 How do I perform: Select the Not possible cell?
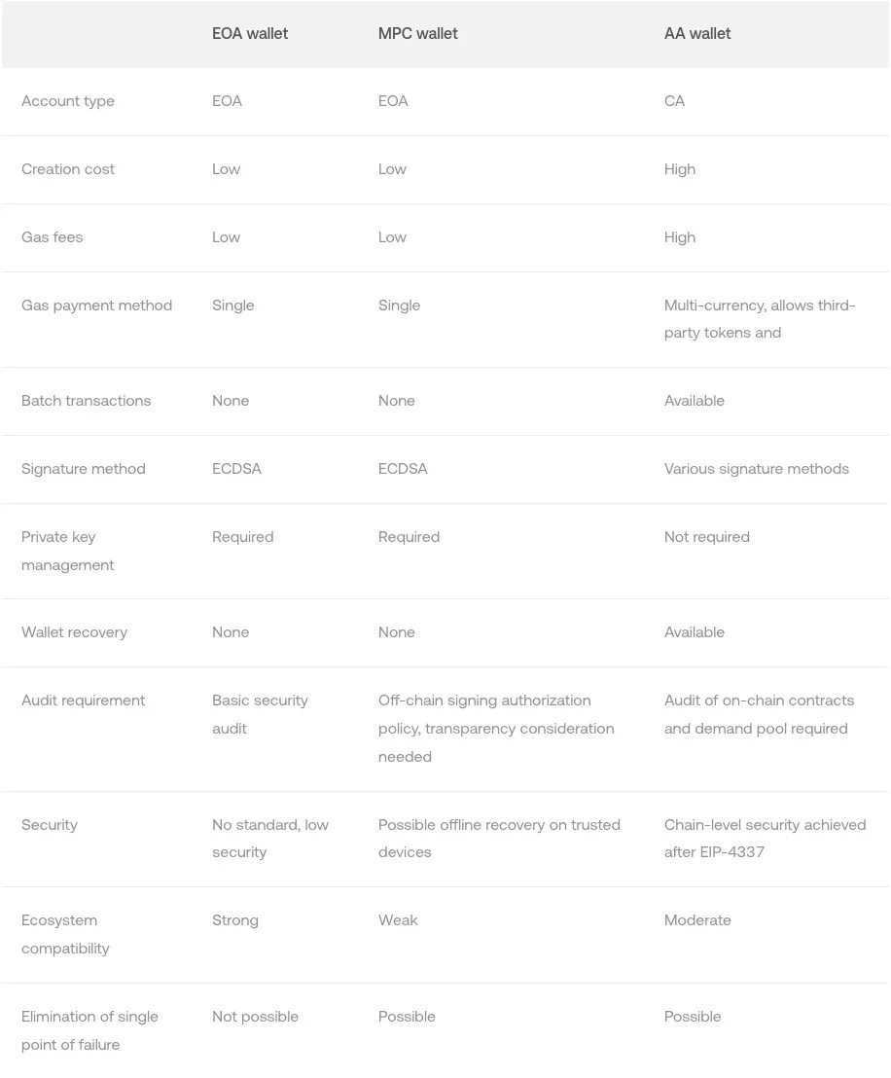pos(255,1017)
